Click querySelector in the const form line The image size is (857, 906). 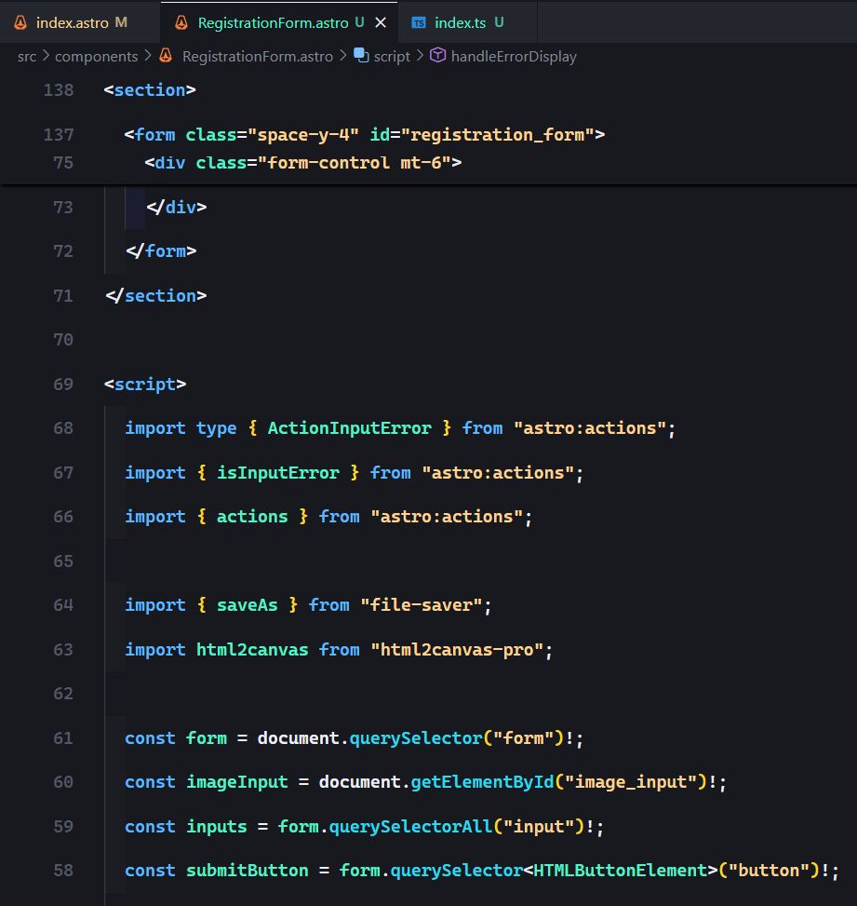pos(416,738)
